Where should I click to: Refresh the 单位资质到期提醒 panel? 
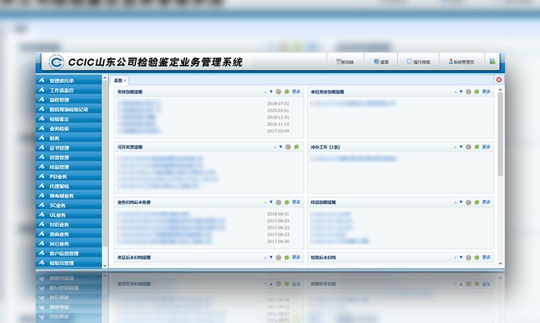[477, 92]
